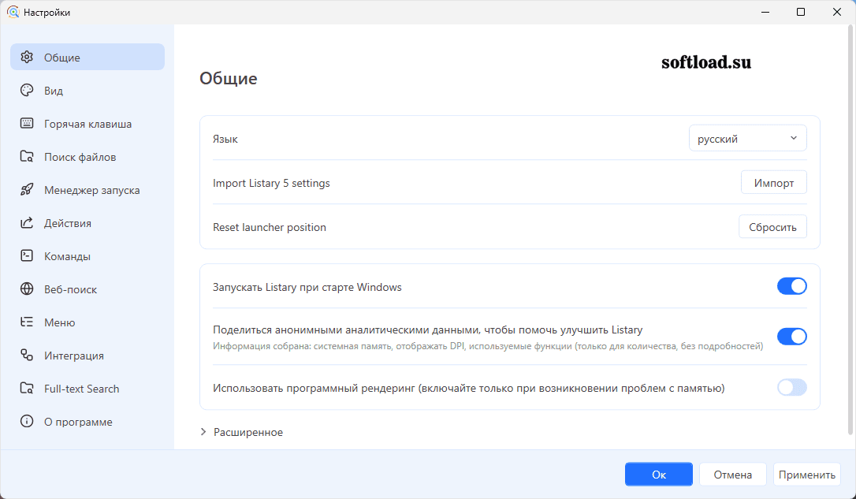Viewport: 856px width, 499px height.
Task: Click the link icon for Интеграция
Action: click(27, 355)
